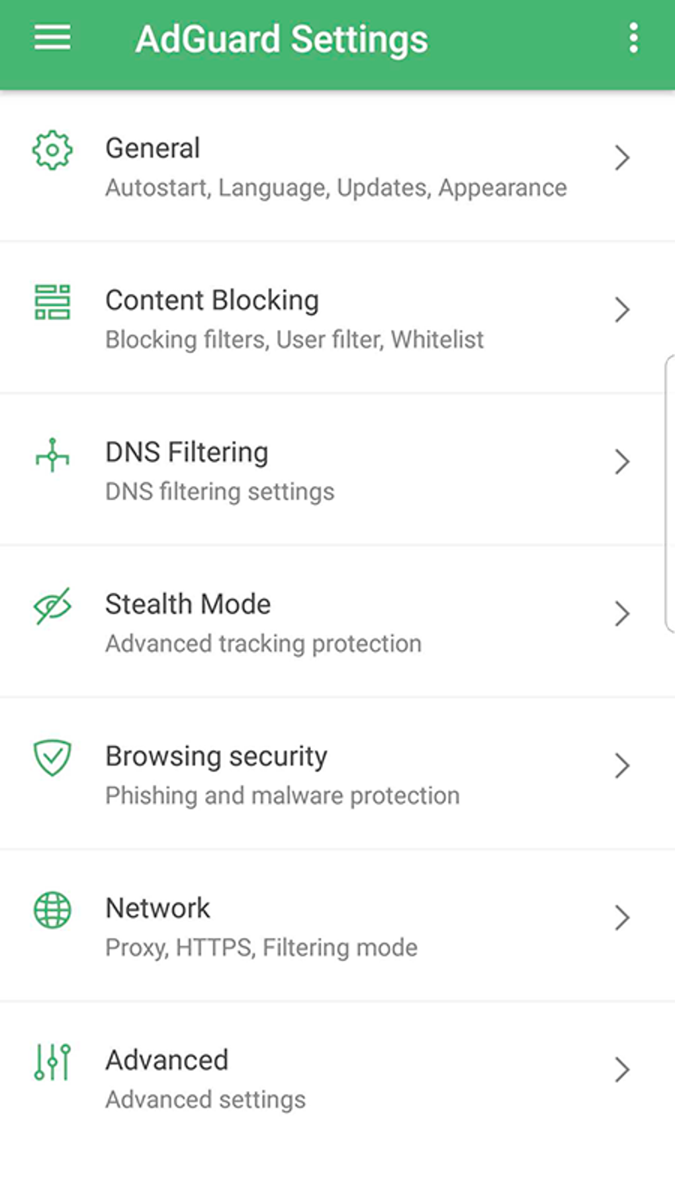Viewport: 675px width, 1201px height.
Task: Tap the General gear icon
Action: 52,150
